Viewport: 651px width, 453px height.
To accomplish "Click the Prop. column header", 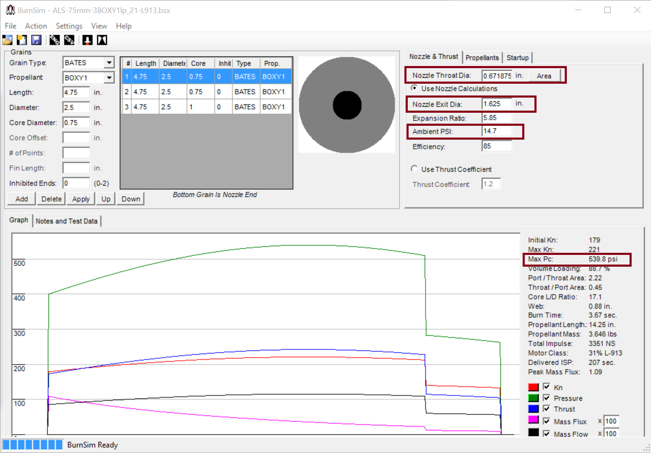I will [x=276, y=63].
